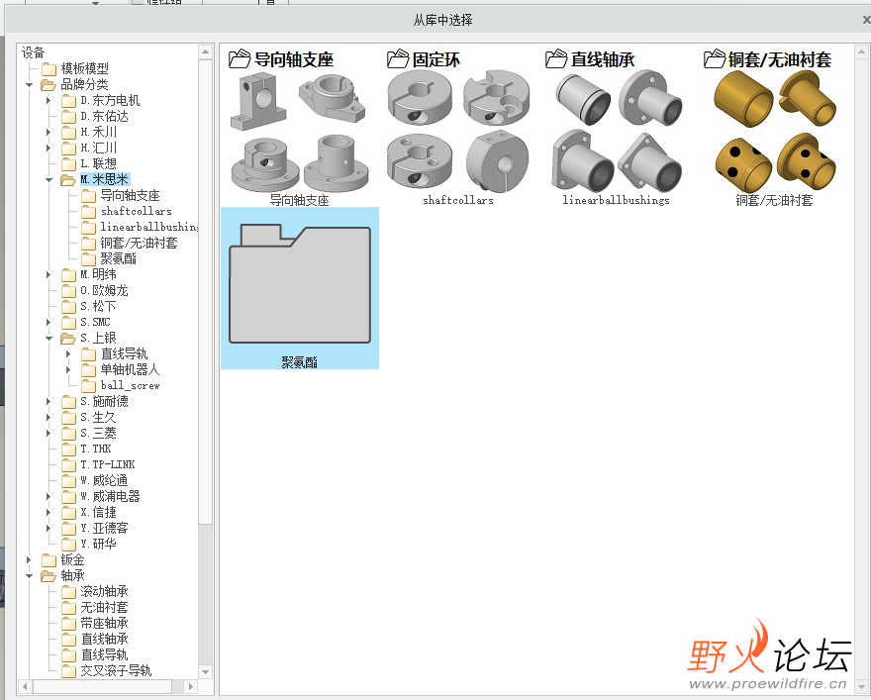Select Y.亚德客 in the tree

coord(105,529)
